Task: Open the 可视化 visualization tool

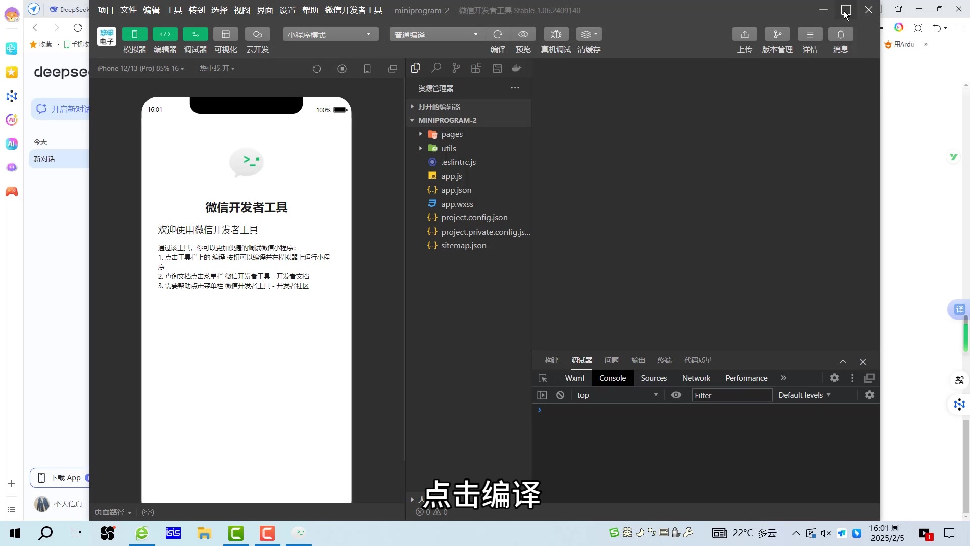Action: coord(226,40)
